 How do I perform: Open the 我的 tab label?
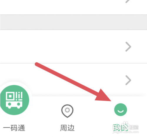click(x=120, y=128)
